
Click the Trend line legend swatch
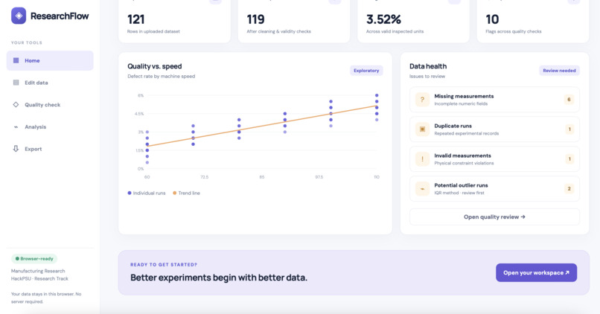(174, 193)
